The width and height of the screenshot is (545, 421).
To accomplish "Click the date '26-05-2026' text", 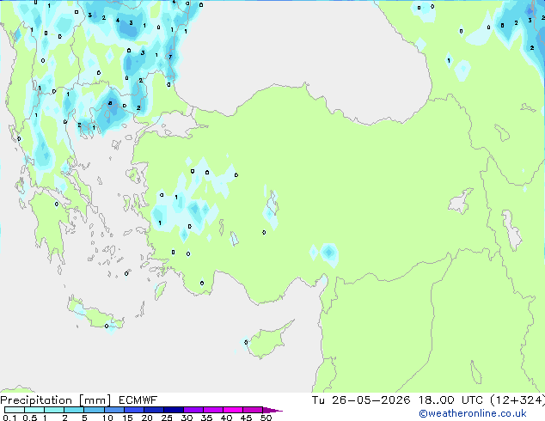I will tap(370, 400).
